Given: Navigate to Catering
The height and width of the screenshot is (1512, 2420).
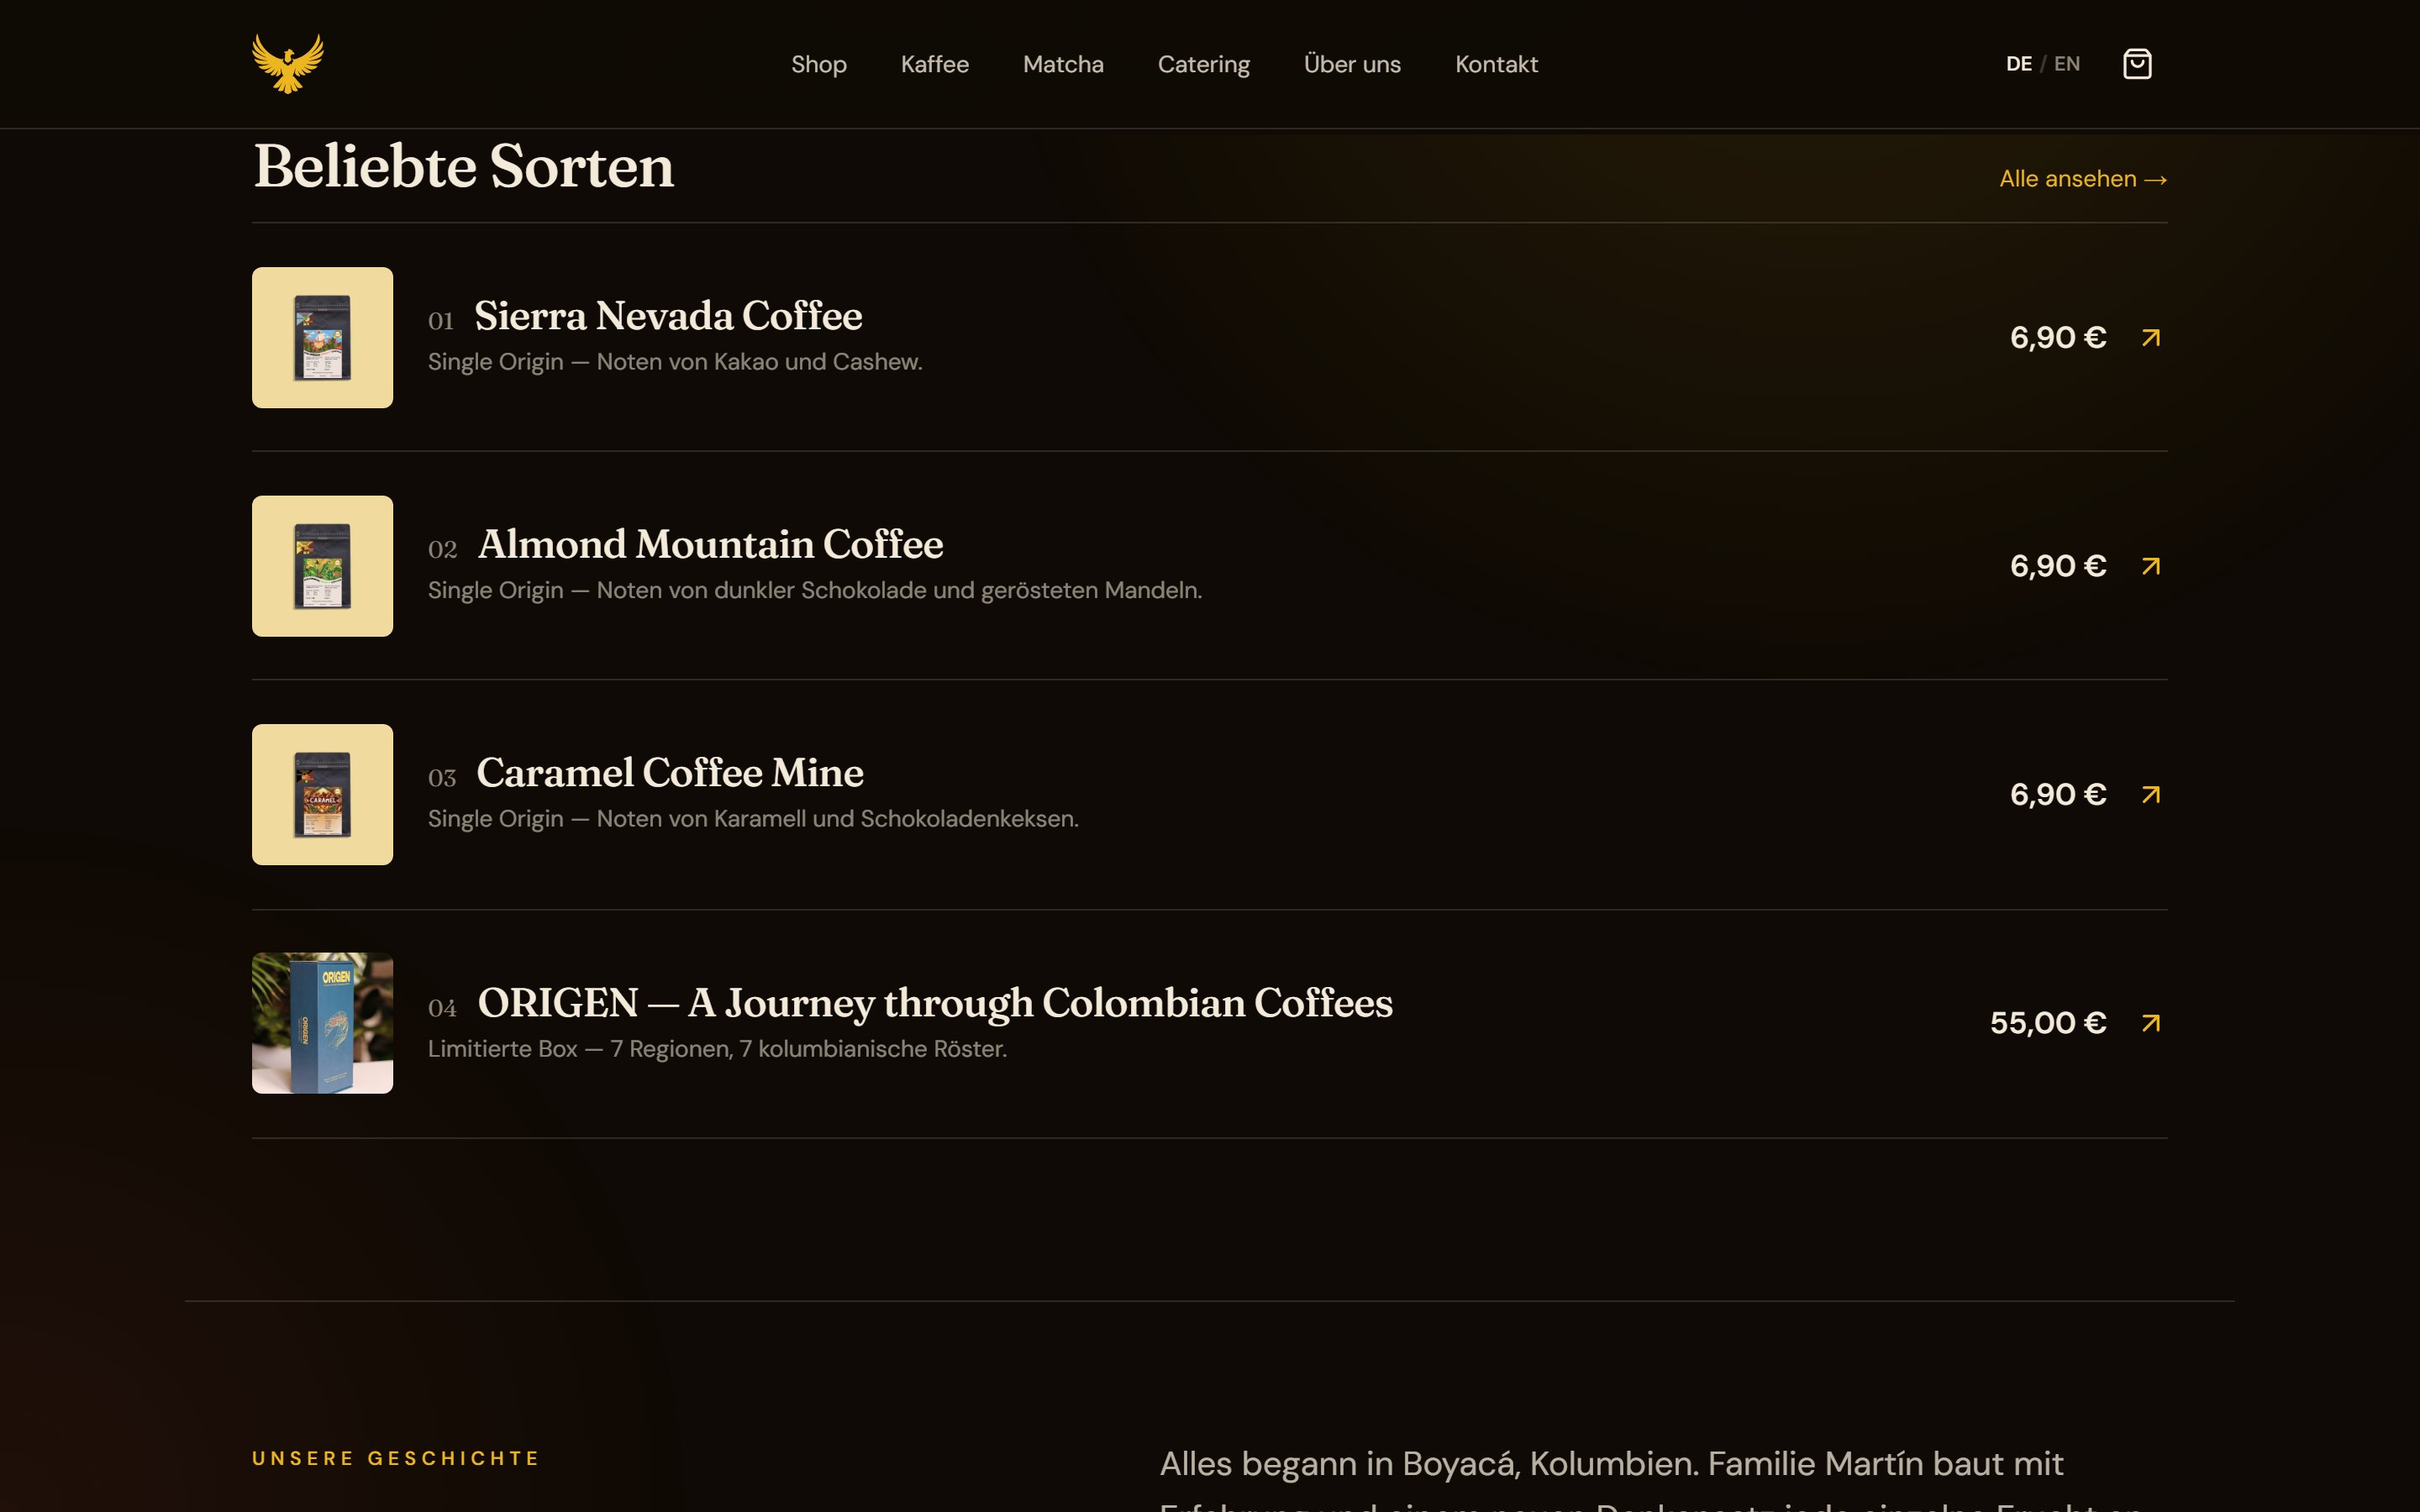Looking at the screenshot, I should click(x=1204, y=64).
